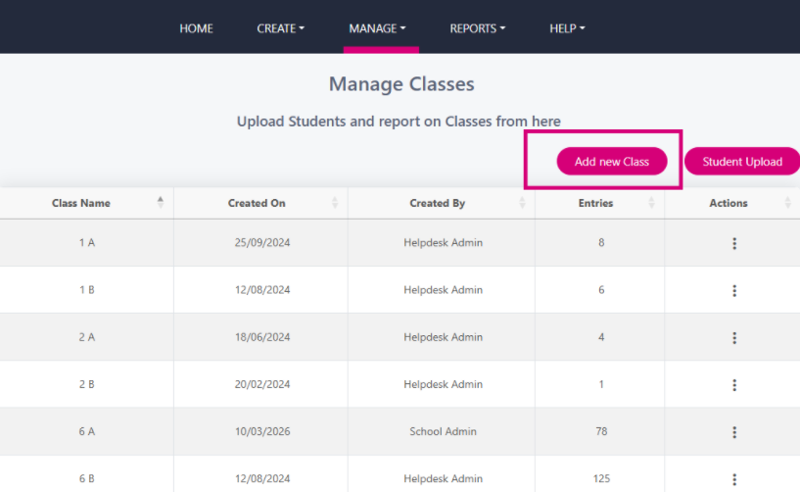Expand the REPORTS dropdown menu
The image size is (800, 492).
click(477, 28)
